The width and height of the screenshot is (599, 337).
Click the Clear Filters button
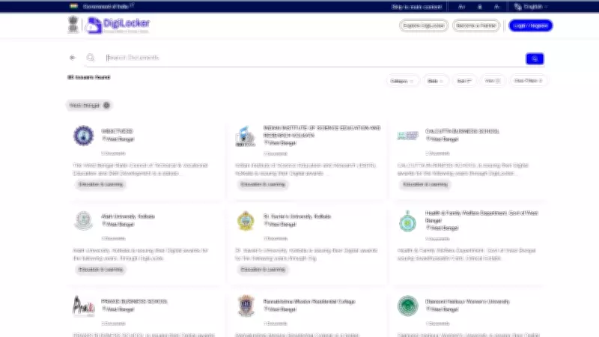(528, 81)
